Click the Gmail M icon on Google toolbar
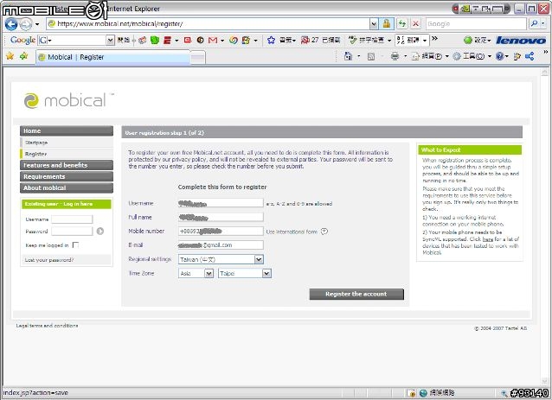Viewport: 552px width, 400px height. click(213, 41)
